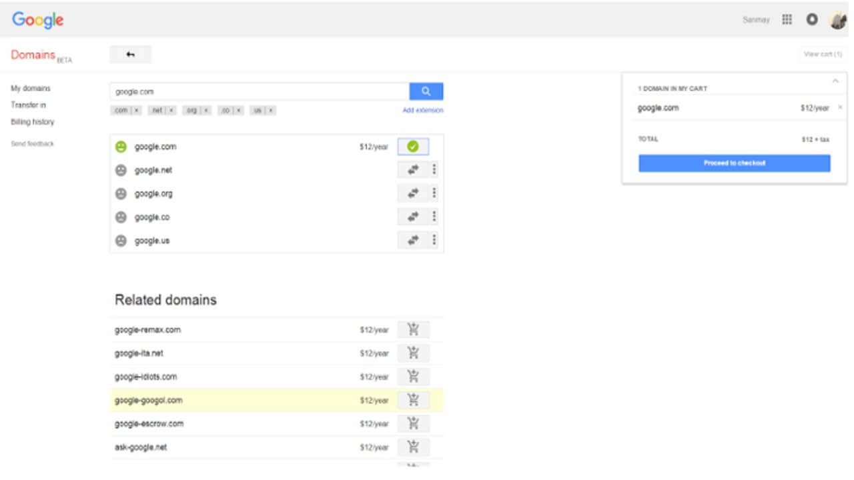The height and width of the screenshot is (480, 854).
Task: Remove the .co extension filter chip
Action: coord(239,111)
